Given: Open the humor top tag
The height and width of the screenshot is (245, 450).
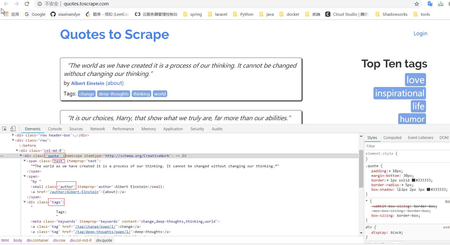Looking at the screenshot, I should click(412, 119).
